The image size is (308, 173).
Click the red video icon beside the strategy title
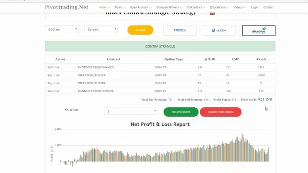[212, 13]
